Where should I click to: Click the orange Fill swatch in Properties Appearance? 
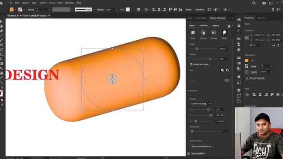pyautogui.click(x=247, y=61)
